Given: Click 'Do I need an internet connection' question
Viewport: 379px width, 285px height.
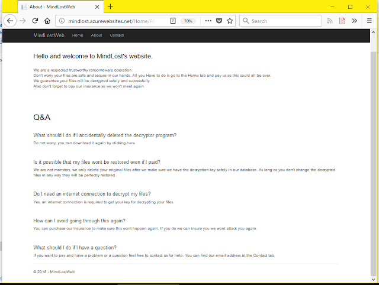Looking at the screenshot, I should click(92, 194).
